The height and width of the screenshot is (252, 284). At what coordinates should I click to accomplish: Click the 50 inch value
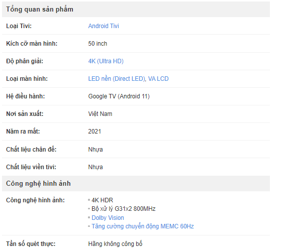(98, 44)
